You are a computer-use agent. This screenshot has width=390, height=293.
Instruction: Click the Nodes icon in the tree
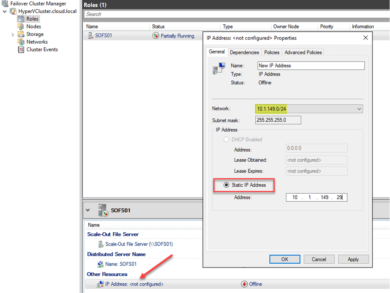pos(21,26)
